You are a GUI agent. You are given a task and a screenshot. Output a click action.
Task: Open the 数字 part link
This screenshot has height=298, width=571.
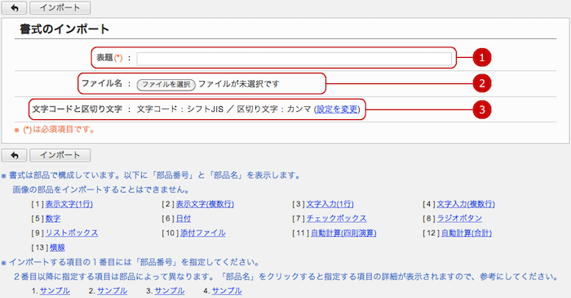coord(53,219)
